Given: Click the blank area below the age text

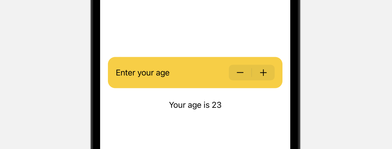Looking at the screenshot, I should 195,130.
